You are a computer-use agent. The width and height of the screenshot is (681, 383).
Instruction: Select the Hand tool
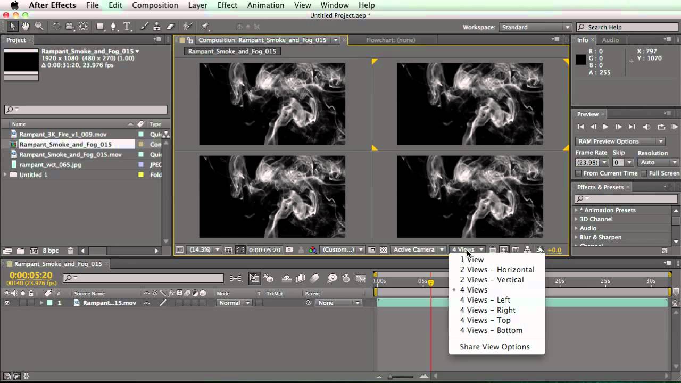(26, 26)
